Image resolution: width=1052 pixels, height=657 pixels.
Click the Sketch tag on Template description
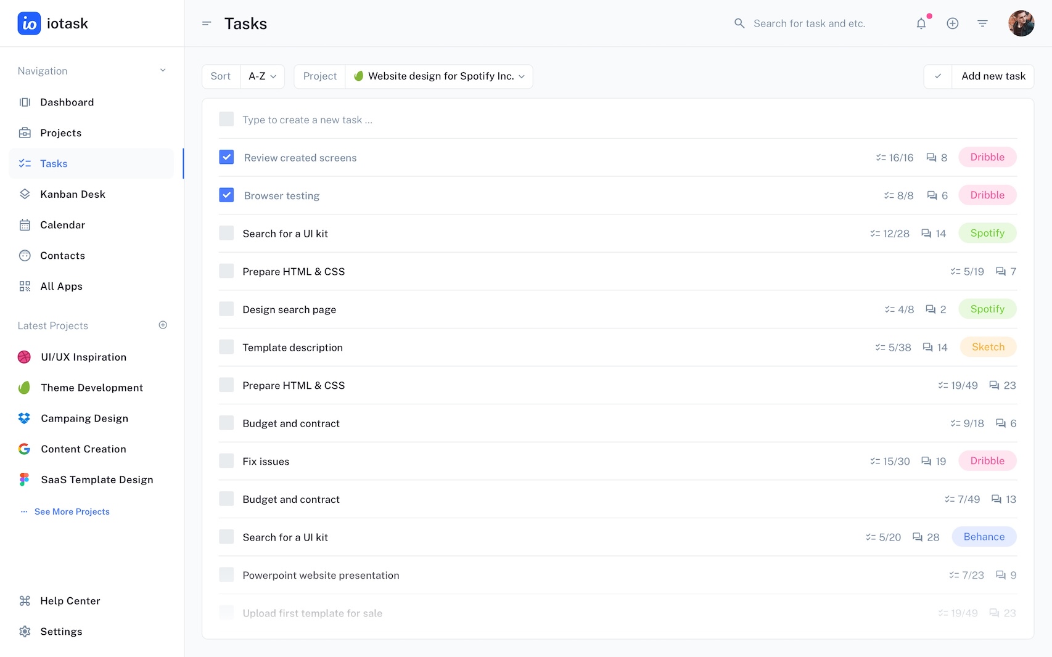click(987, 347)
